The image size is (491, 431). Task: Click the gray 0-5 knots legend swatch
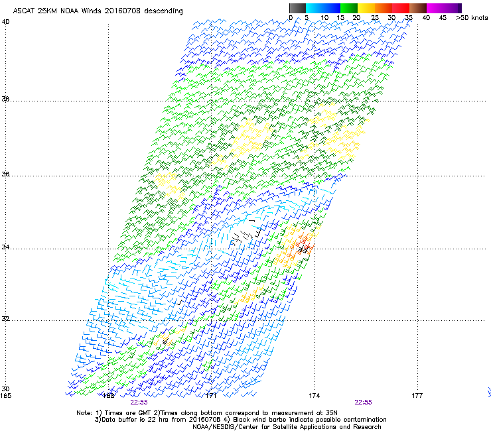coord(297,8)
